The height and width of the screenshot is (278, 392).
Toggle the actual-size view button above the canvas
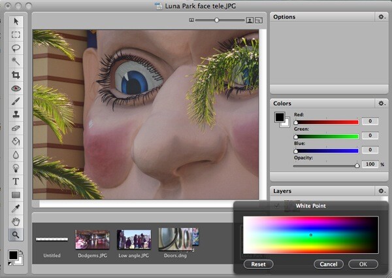[250, 20]
